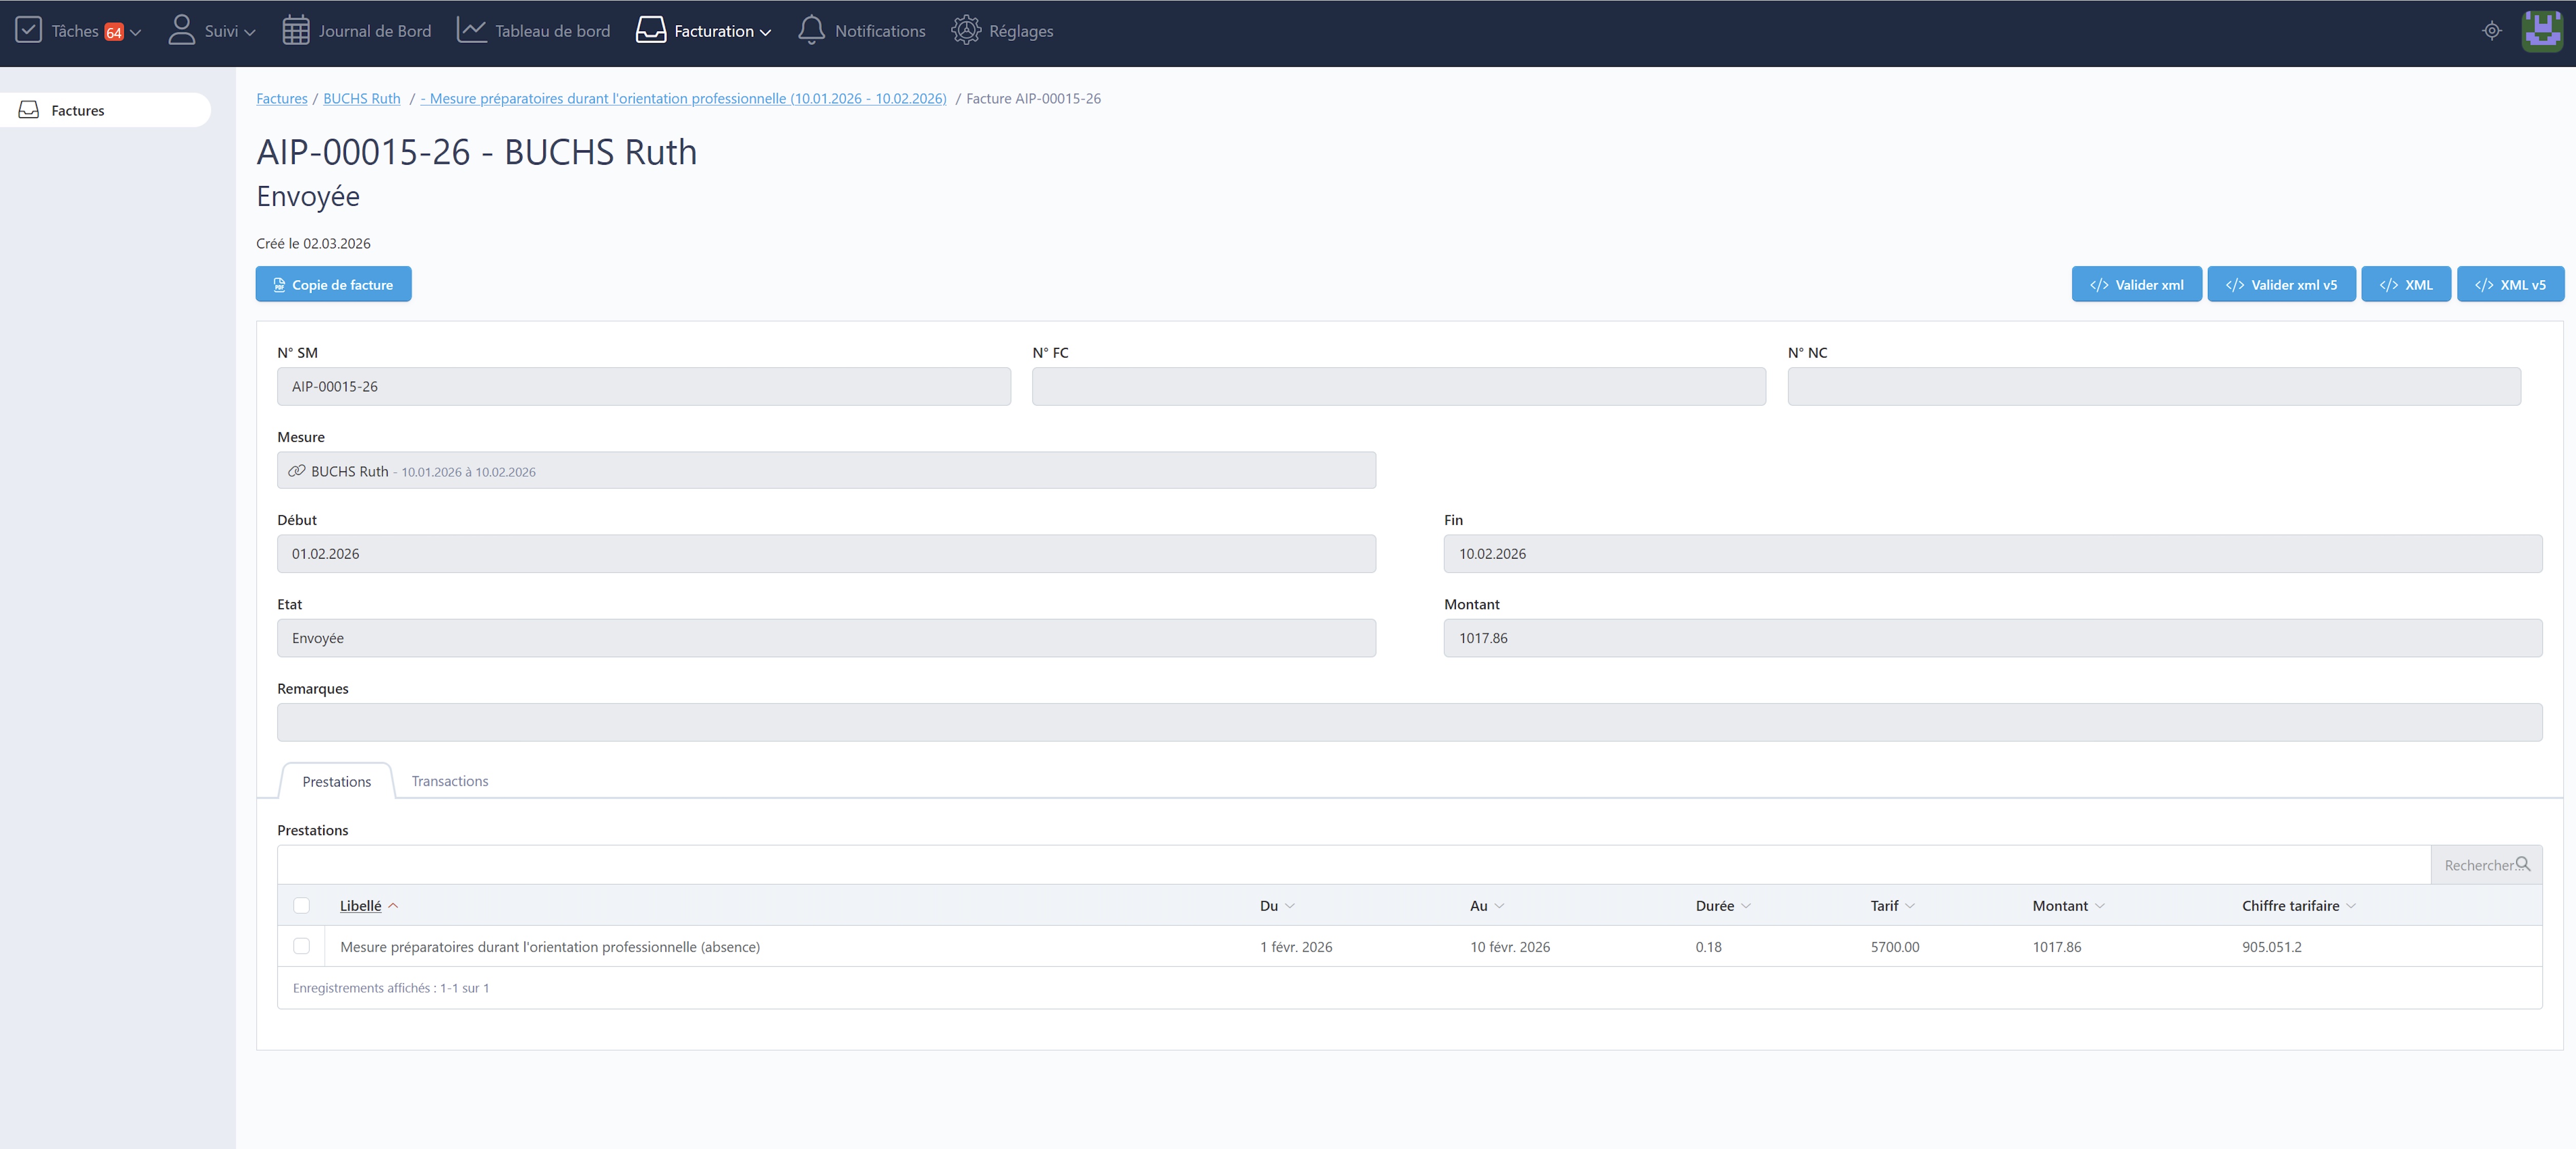Click the Journal de Bord calendar icon

[295, 30]
